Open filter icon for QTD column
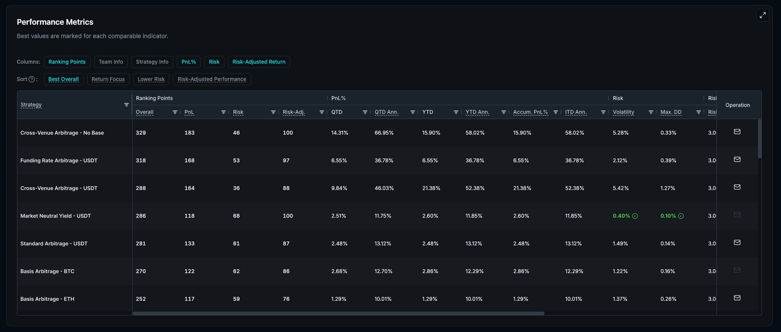 coord(365,112)
